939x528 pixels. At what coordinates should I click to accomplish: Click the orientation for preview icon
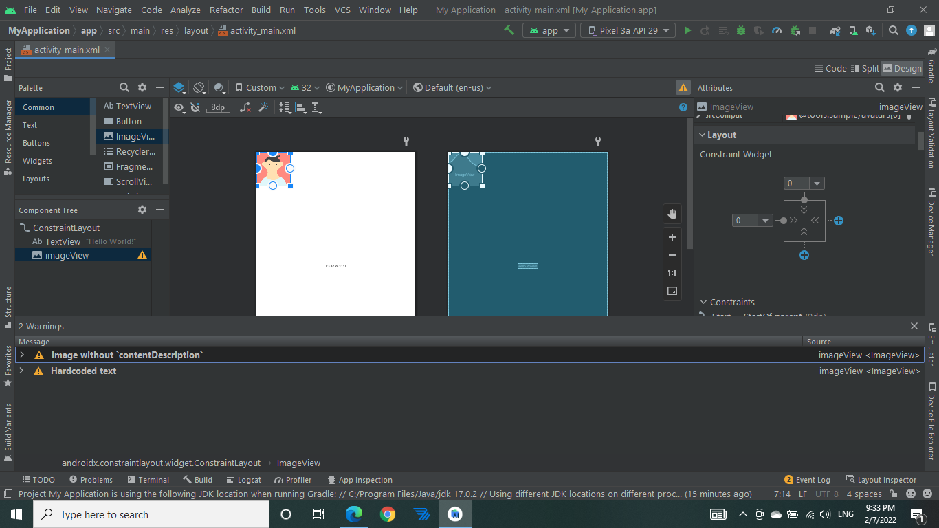click(199, 87)
